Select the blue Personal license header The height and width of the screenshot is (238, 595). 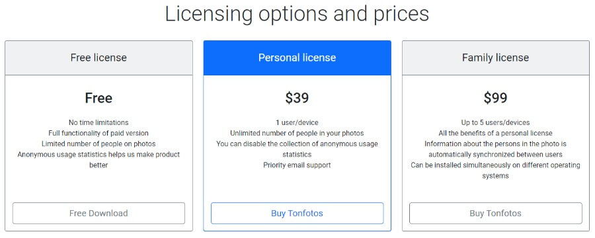point(297,58)
